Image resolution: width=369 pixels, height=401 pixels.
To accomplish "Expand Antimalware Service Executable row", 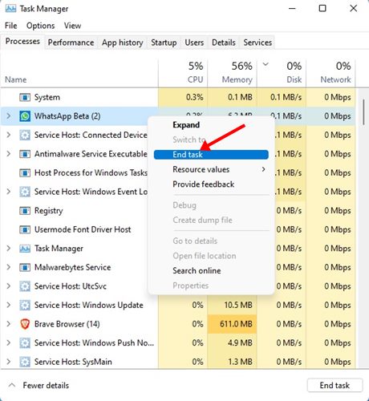I will coord(9,154).
